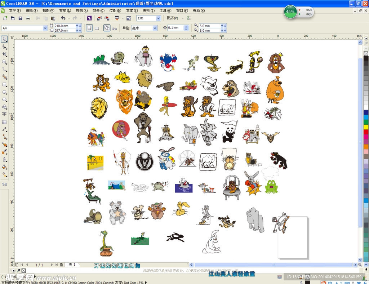
Task: Select the Interactive fill tool
Action: [4, 174]
